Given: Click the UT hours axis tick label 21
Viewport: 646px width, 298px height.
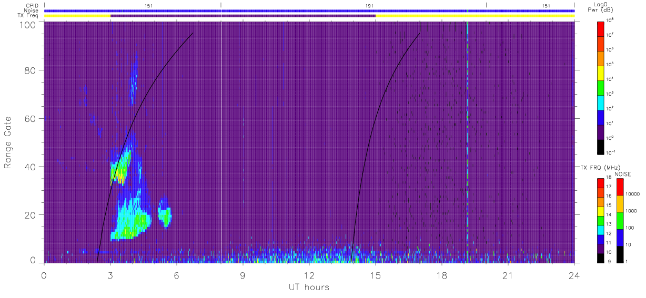Looking at the screenshot, I should tap(508, 275).
